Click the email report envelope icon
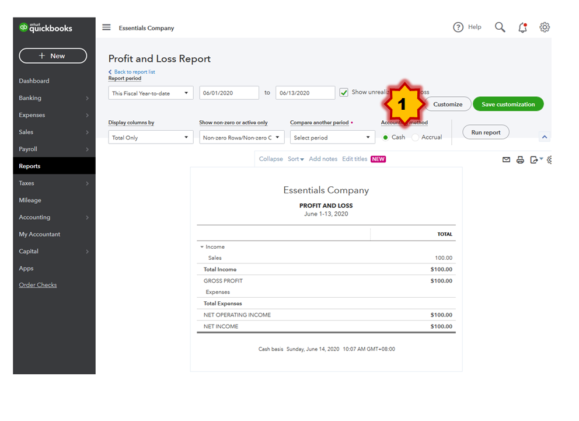Viewport: 579px width, 421px height. click(506, 159)
